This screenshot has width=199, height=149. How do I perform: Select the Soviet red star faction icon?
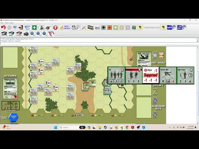click(109, 27)
